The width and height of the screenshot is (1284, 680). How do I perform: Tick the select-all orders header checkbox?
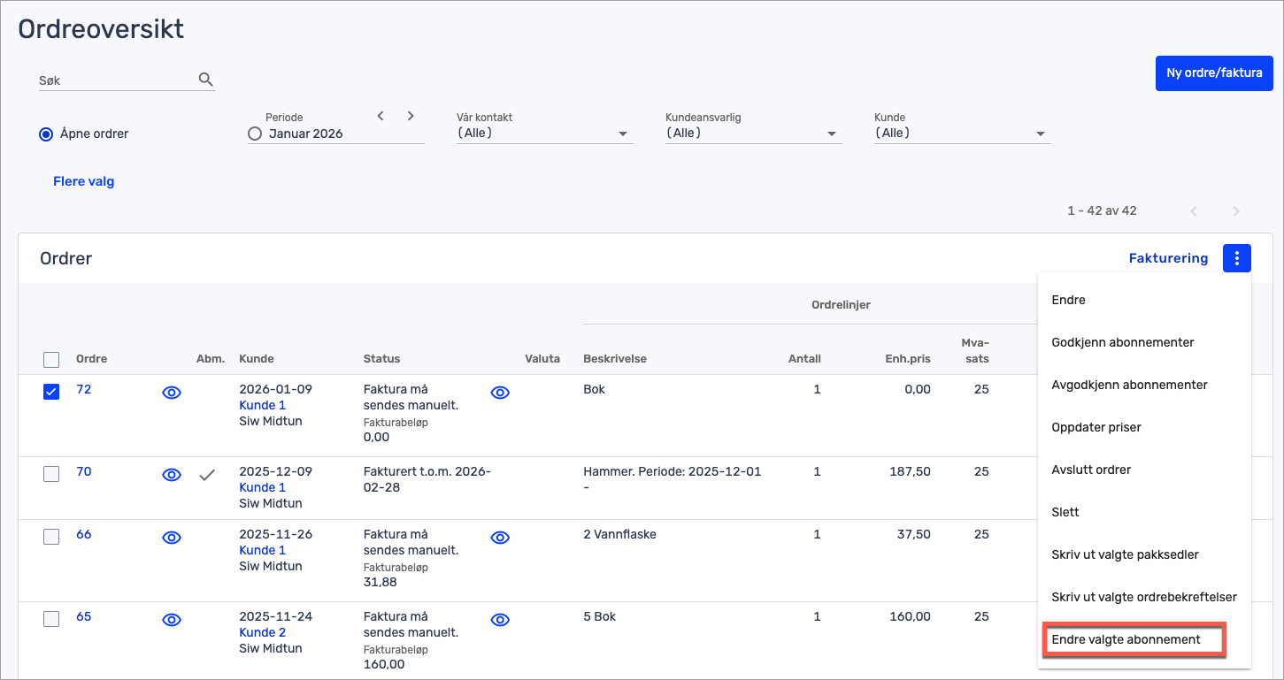(51, 360)
